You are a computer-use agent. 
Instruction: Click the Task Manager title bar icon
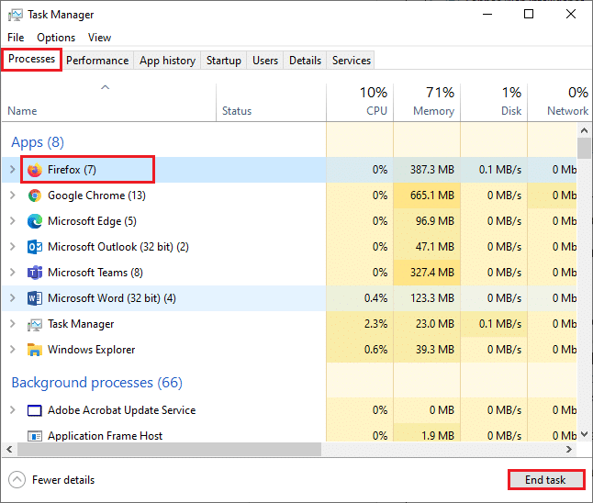[x=16, y=15]
